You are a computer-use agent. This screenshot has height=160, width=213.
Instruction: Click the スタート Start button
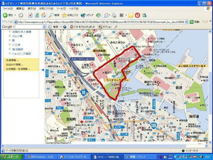tap(11, 157)
